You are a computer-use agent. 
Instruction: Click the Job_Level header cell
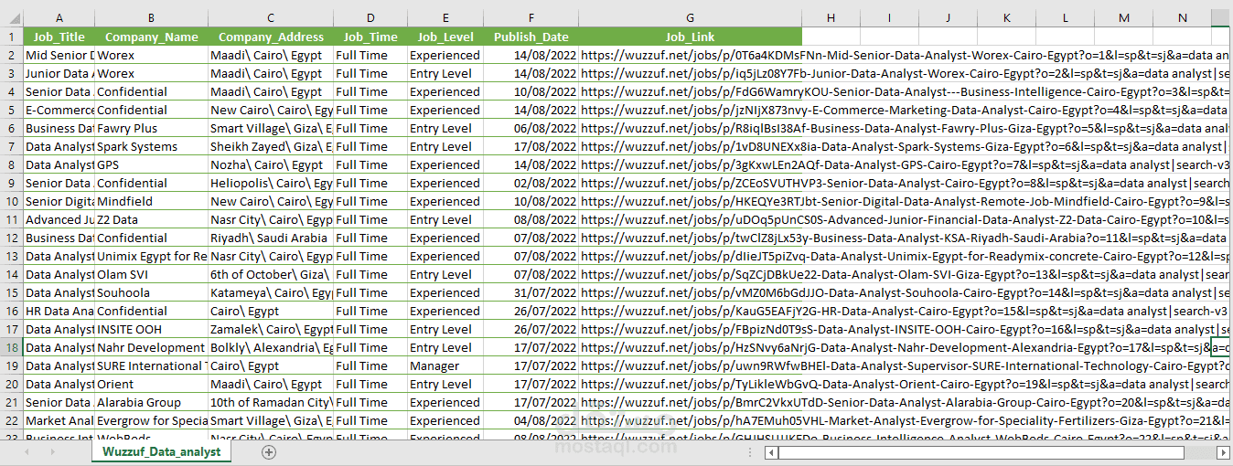[445, 37]
